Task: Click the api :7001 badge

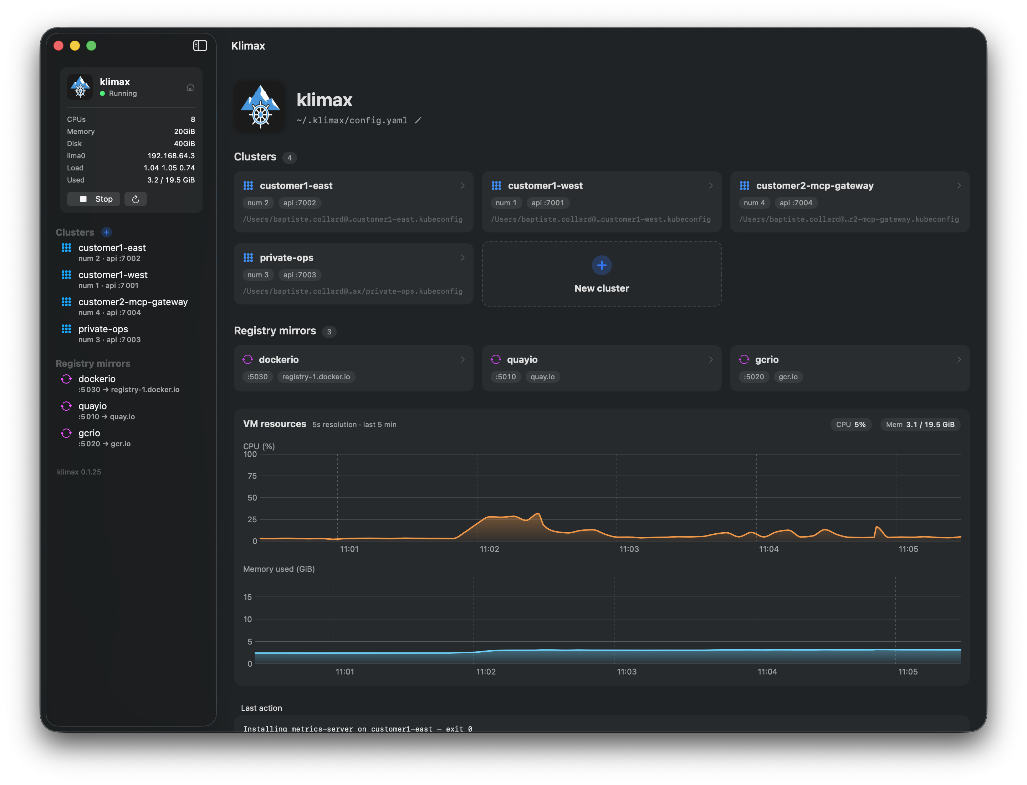Action: pos(548,203)
